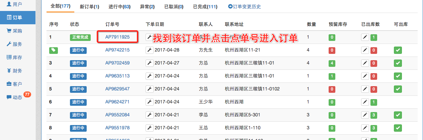
Task: Open 订单变更历史 link
Action: 244,7
